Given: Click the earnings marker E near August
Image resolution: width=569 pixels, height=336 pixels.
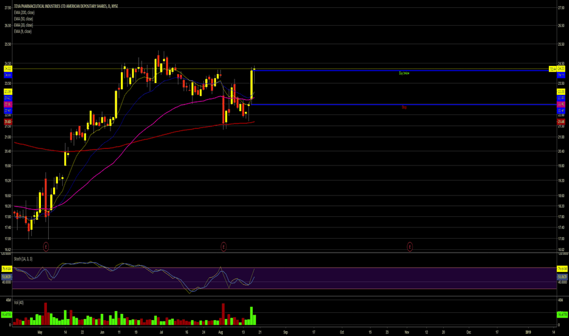Looking at the screenshot, I should (x=223, y=247).
